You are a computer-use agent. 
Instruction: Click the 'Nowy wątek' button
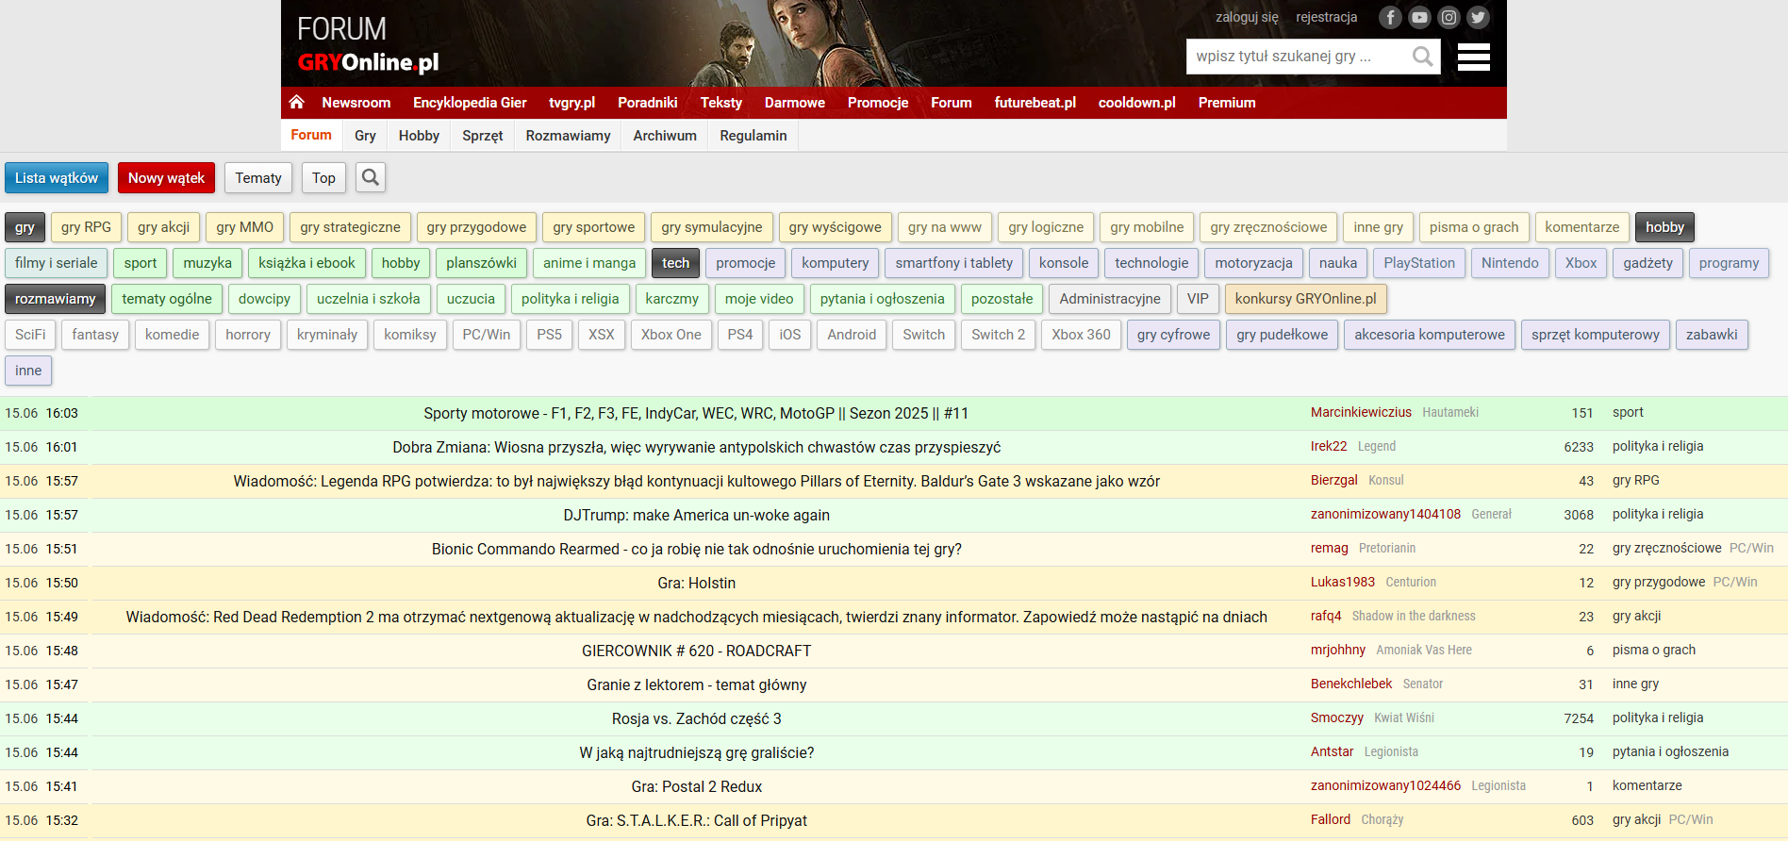pos(166,177)
